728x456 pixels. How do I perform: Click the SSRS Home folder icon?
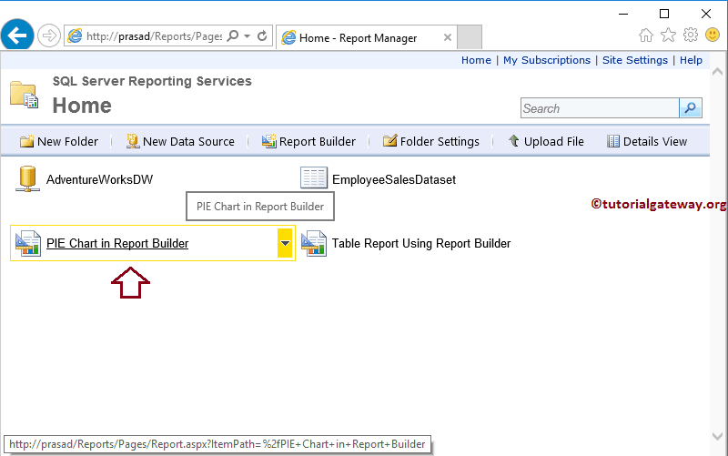pyautogui.click(x=25, y=95)
